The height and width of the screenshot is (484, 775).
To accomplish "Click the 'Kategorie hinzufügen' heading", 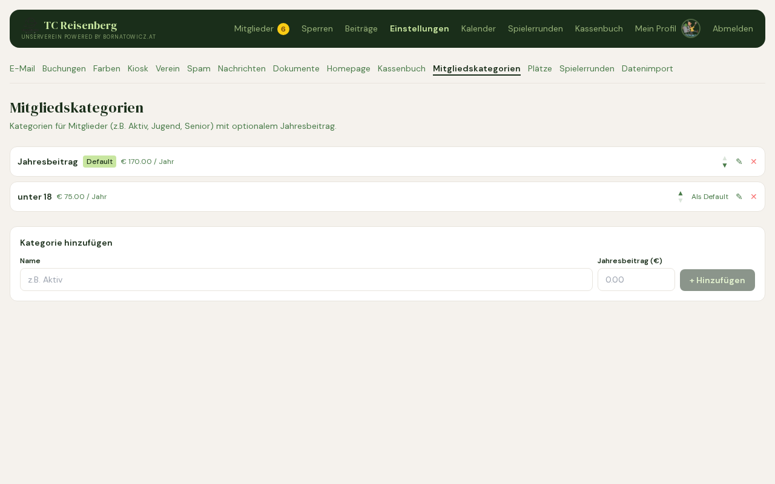I will (66, 243).
